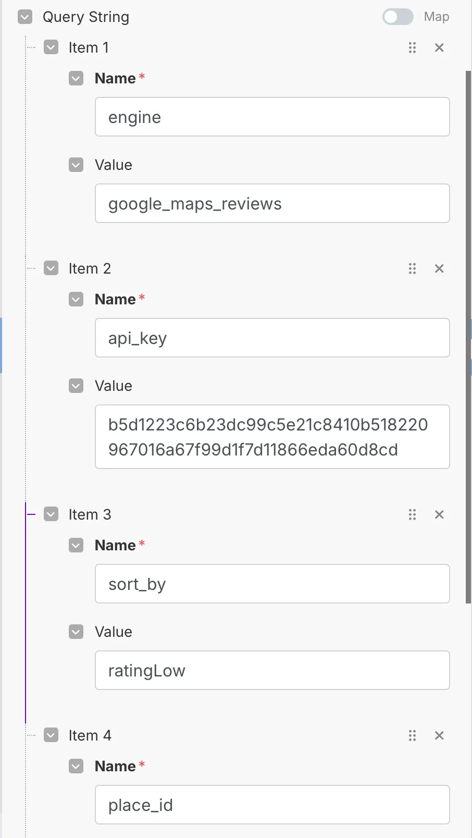Click the engine name input field
Screen dimensions: 472x838
(x=272, y=117)
